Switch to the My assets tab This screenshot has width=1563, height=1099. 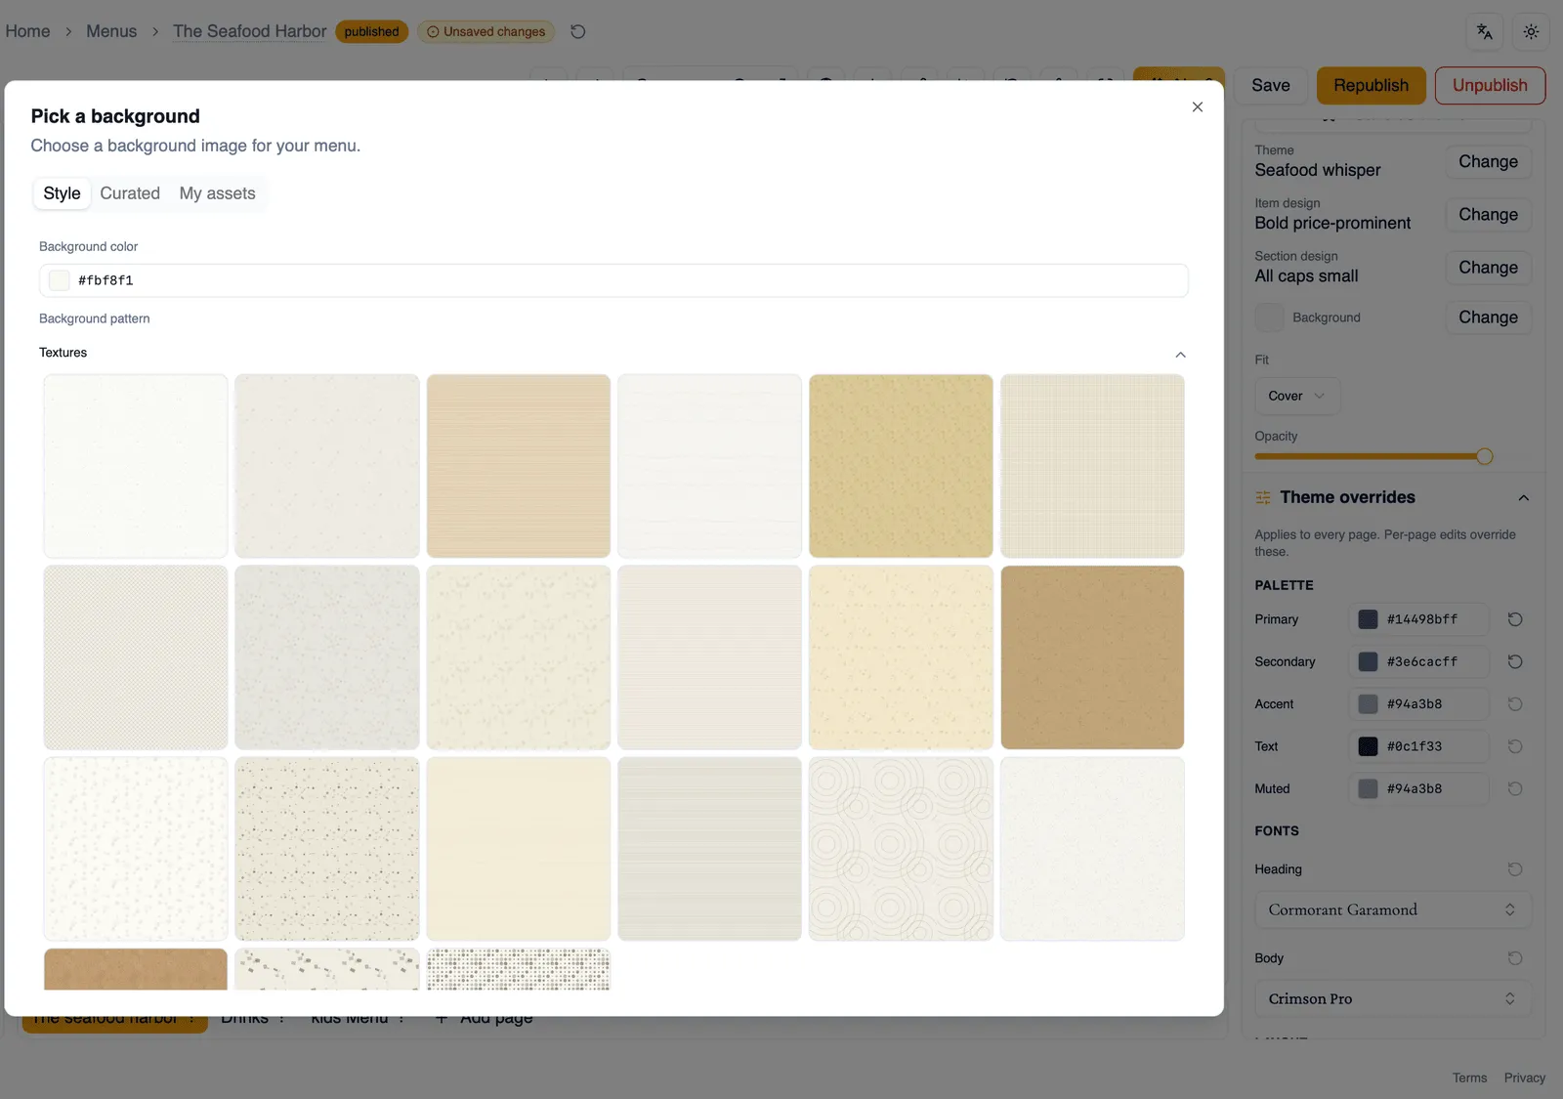[x=217, y=193]
